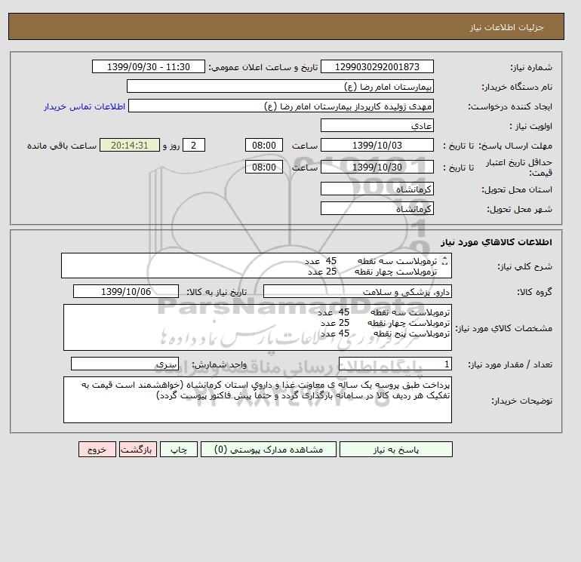Click the شماره نیاز label
This screenshot has width=581, height=562.
tap(531, 67)
